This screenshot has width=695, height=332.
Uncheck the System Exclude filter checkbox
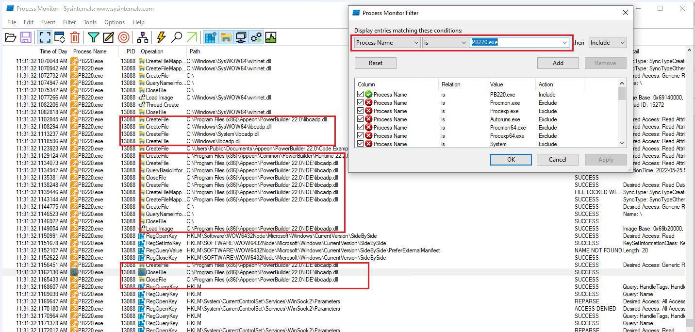click(x=360, y=144)
